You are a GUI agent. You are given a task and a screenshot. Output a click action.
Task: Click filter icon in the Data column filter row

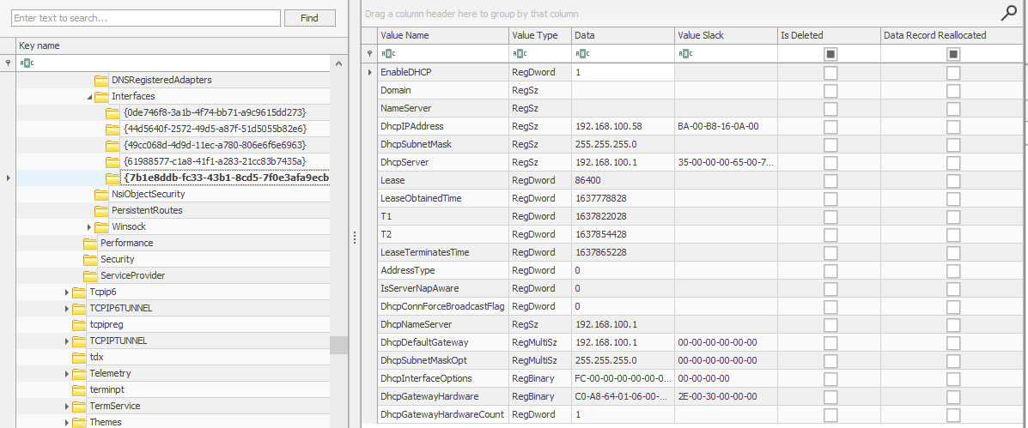(582, 54)
